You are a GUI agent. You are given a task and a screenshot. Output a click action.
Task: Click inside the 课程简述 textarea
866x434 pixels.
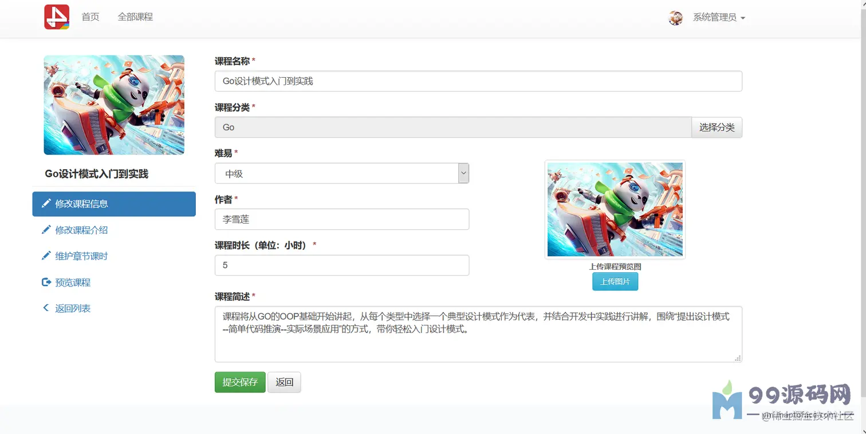coord(478,334)
